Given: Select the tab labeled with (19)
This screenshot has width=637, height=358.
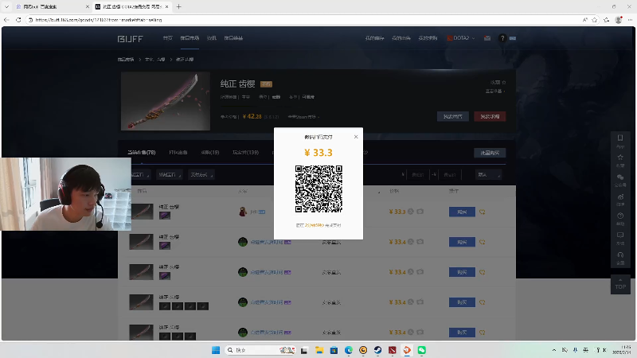Looking at the screenshot, I should (x=209, y=152).
